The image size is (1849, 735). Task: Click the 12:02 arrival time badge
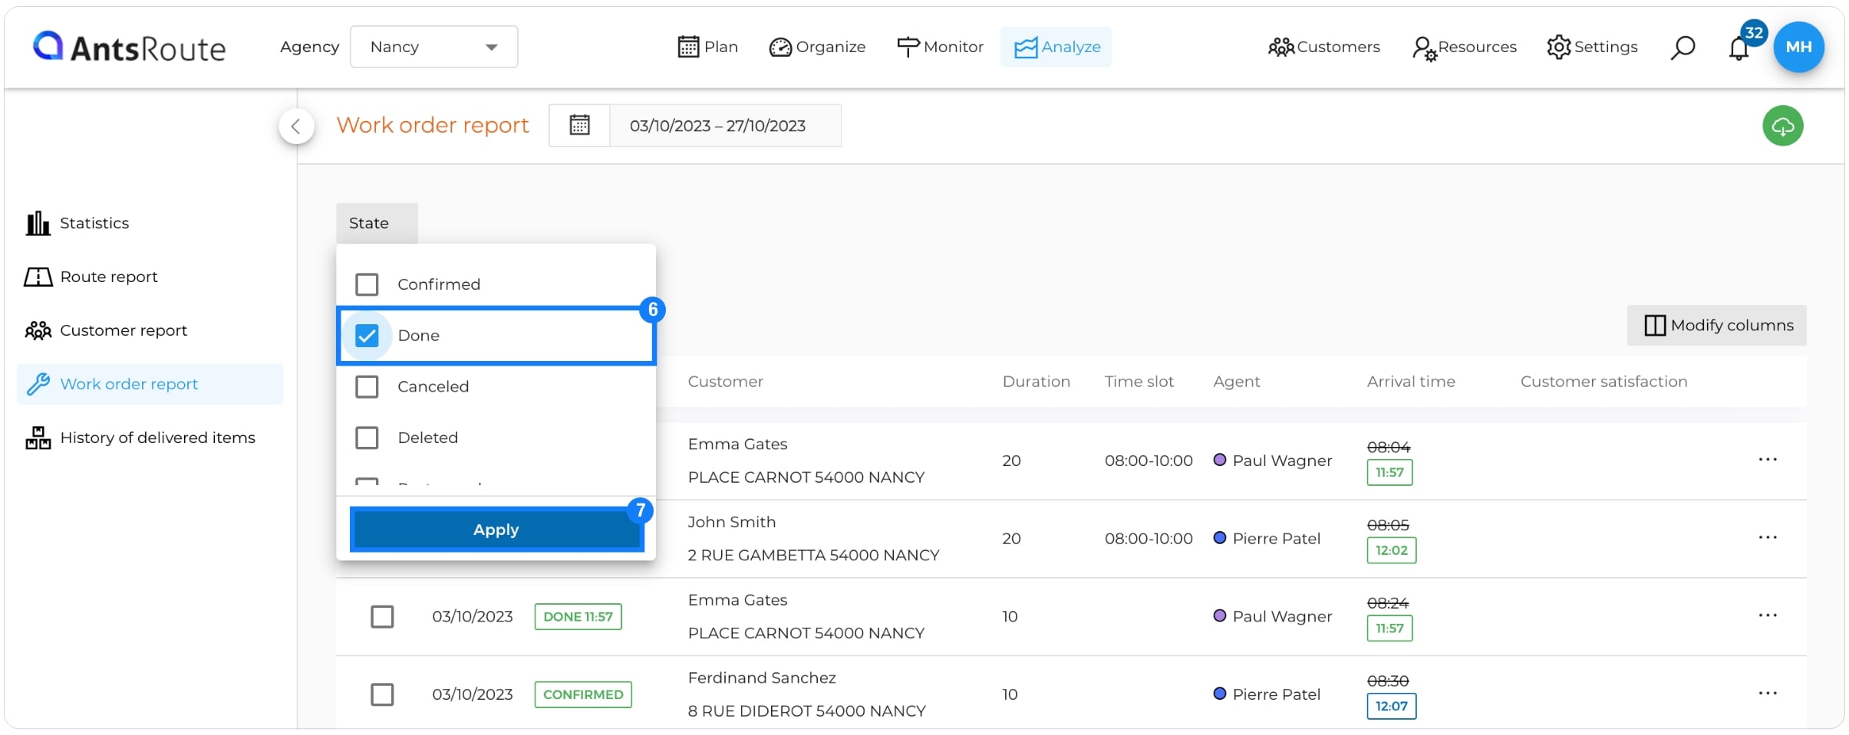[1391, 550]
